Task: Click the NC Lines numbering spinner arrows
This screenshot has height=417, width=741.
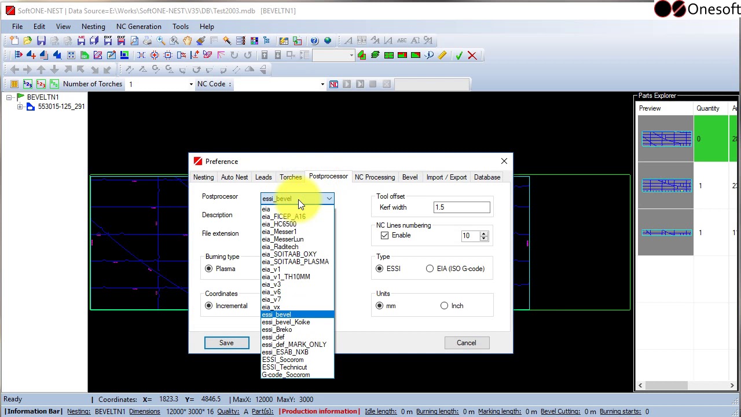Action: pyautogui.click(x=484, y=236)
